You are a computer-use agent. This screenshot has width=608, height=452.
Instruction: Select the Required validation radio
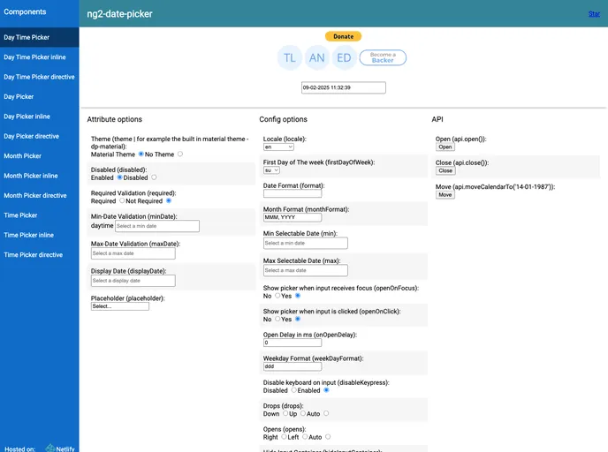pos(122,200)
